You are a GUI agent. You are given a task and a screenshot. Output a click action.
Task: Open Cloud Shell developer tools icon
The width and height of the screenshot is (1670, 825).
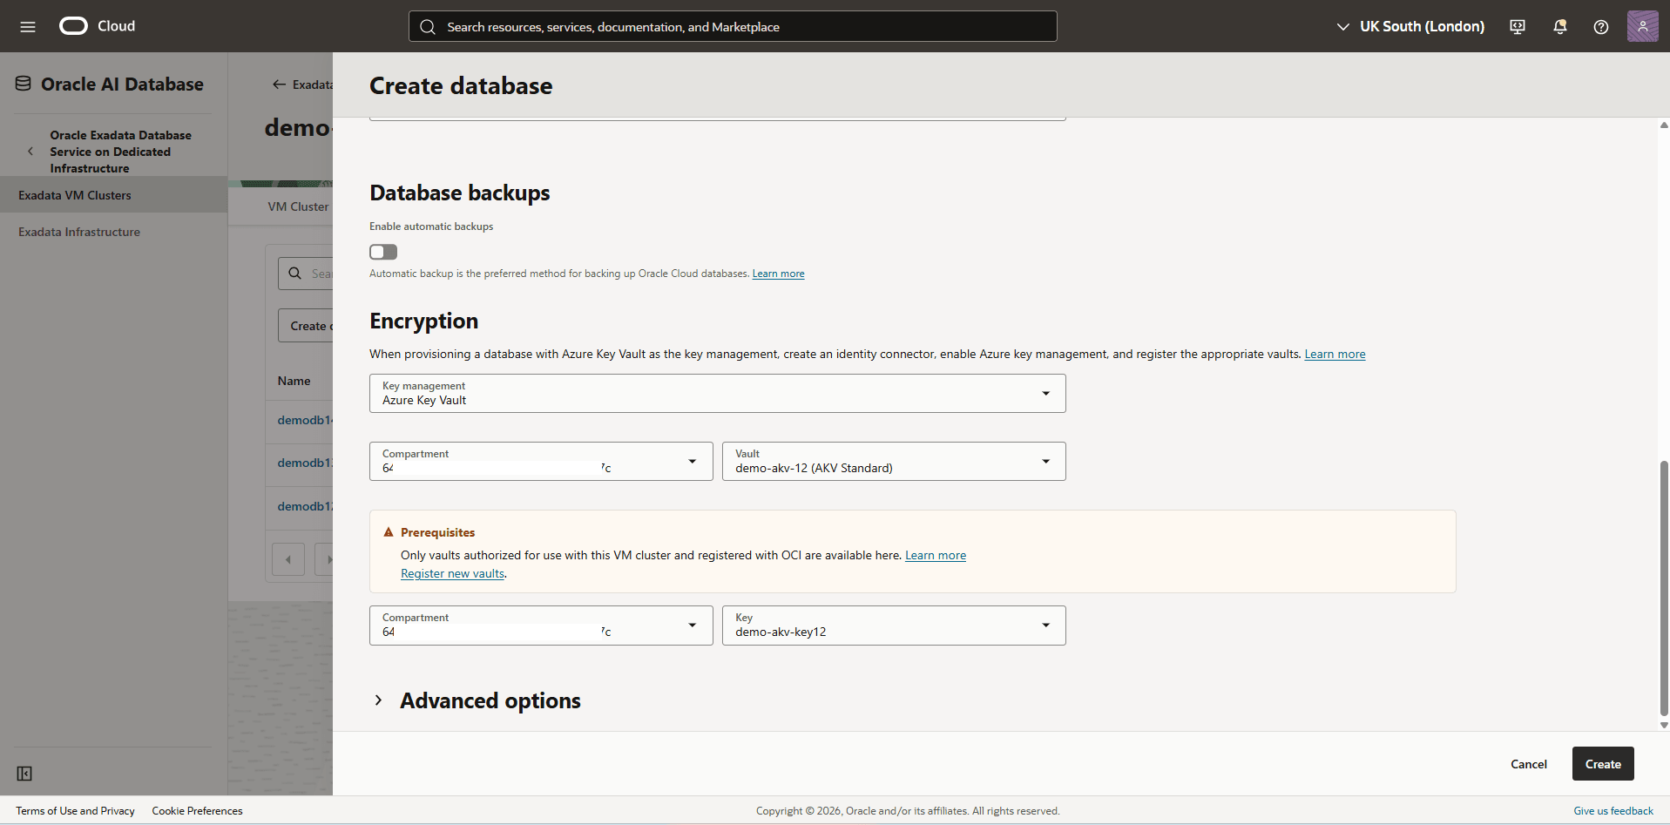[x=1517, y=26]
